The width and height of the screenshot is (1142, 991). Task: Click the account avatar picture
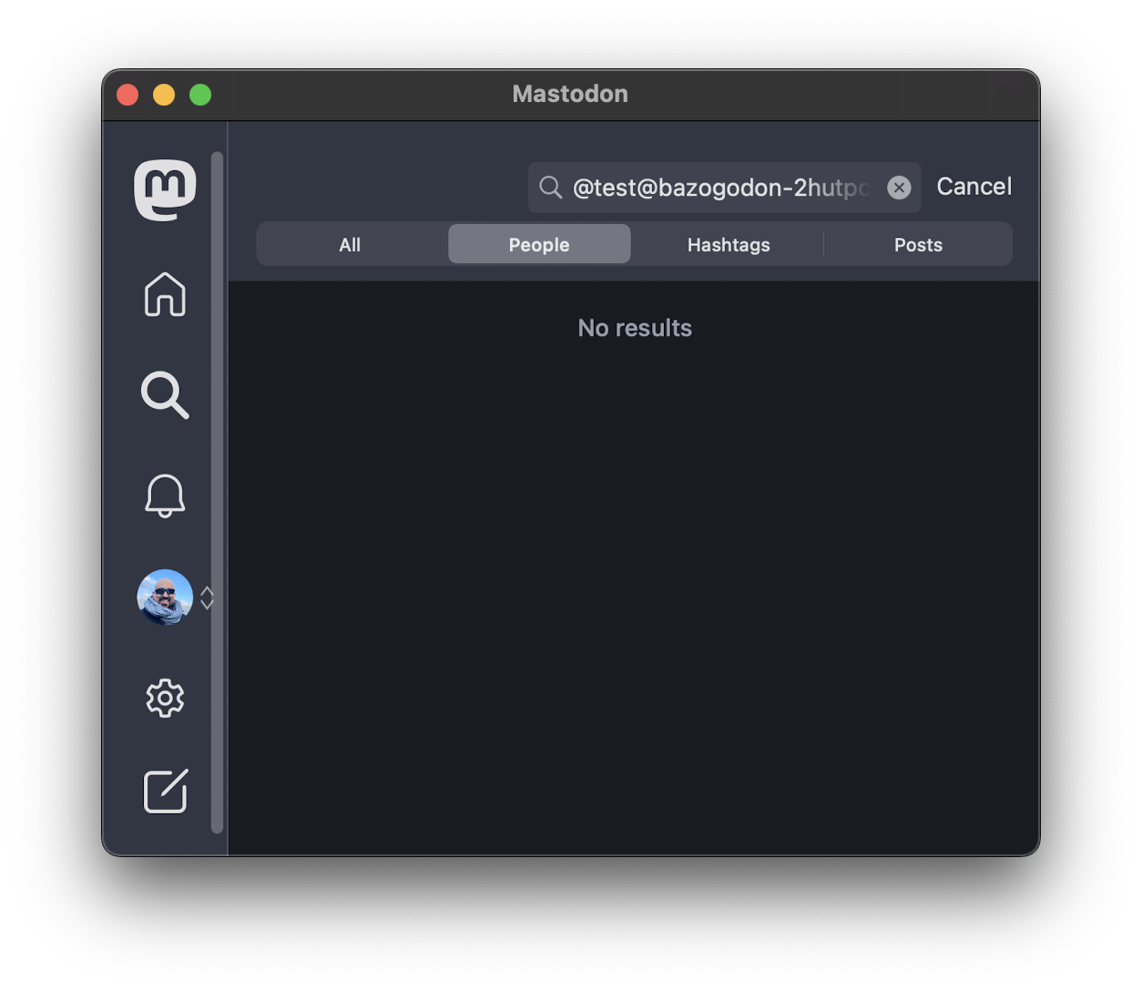coord(165,598)
